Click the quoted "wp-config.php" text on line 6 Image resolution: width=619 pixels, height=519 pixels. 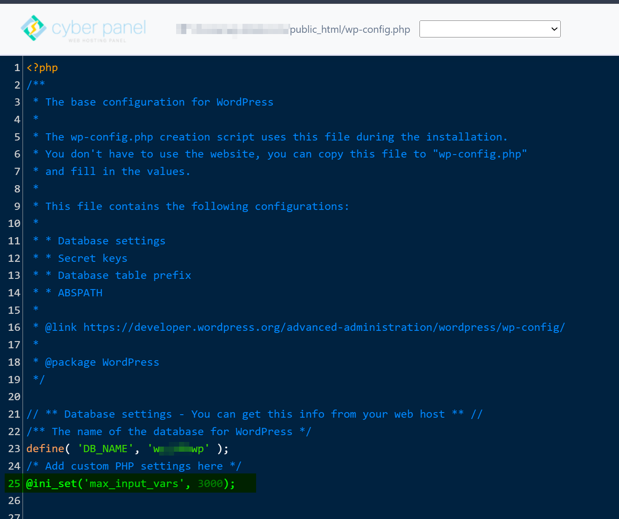480,154
